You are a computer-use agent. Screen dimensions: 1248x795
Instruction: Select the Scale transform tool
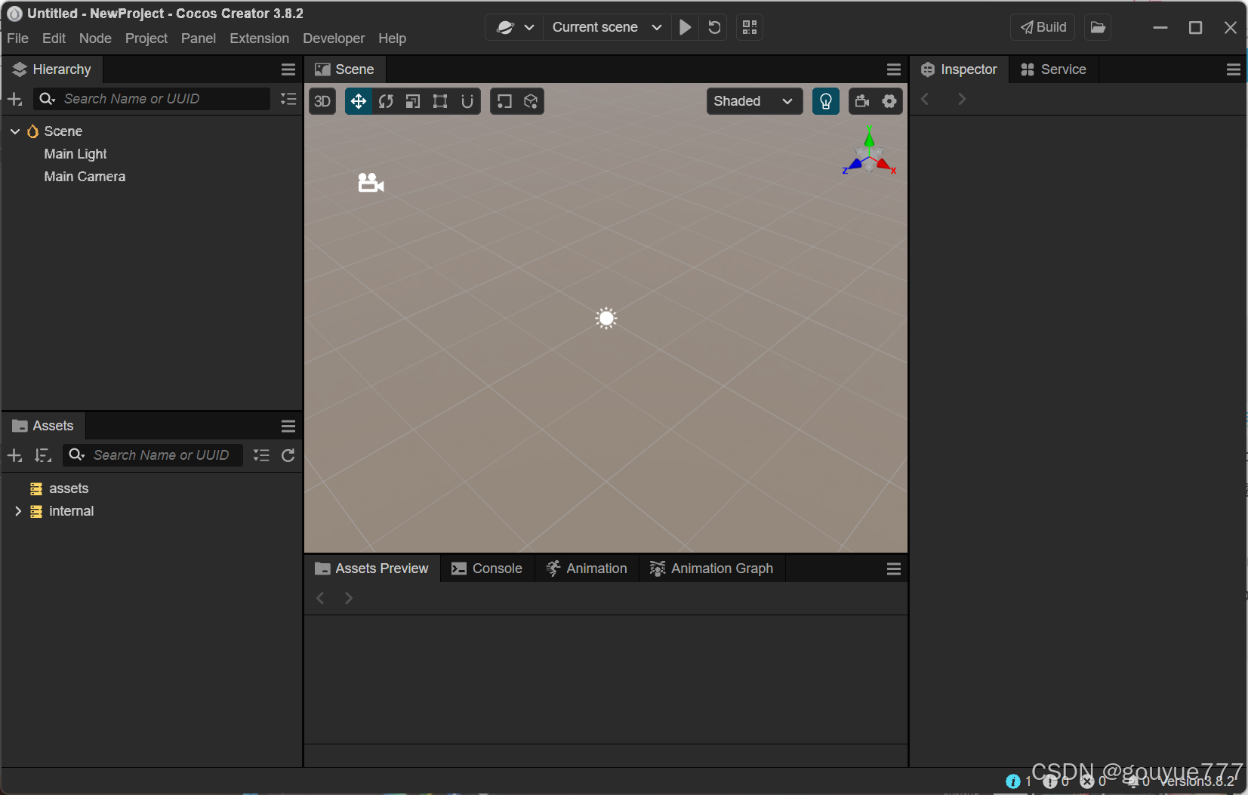(413, 101)
